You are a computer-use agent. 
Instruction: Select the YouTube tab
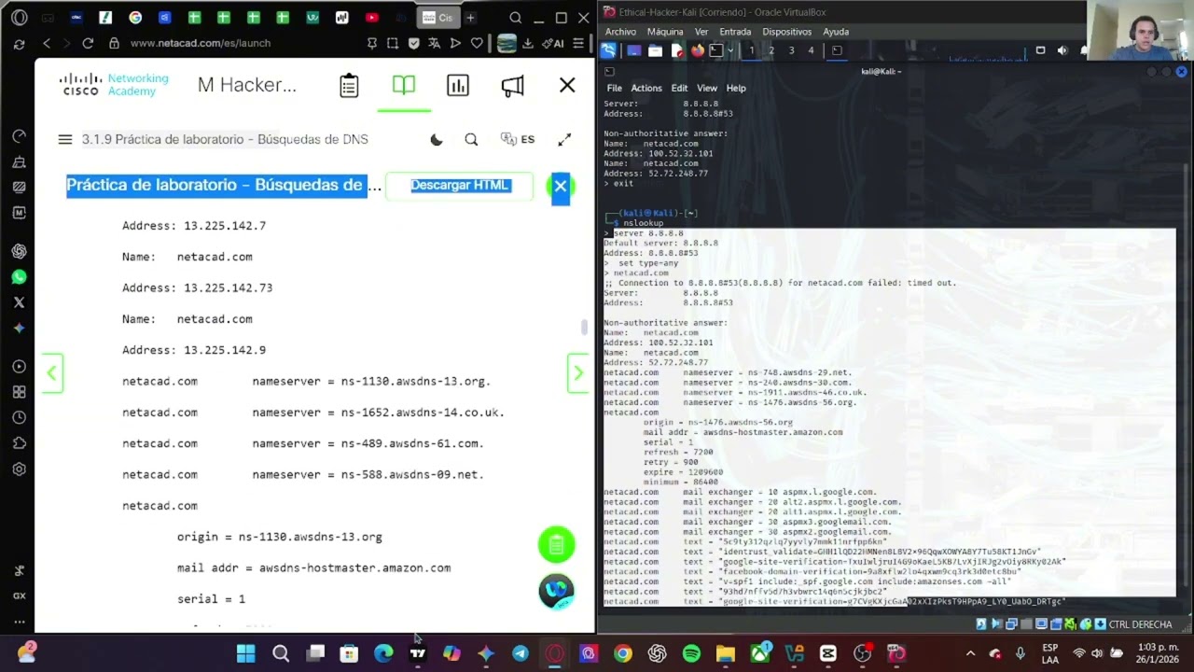click(372, 18)
